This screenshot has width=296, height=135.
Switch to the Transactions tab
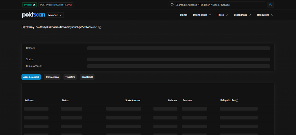click(x=52, y=77)
